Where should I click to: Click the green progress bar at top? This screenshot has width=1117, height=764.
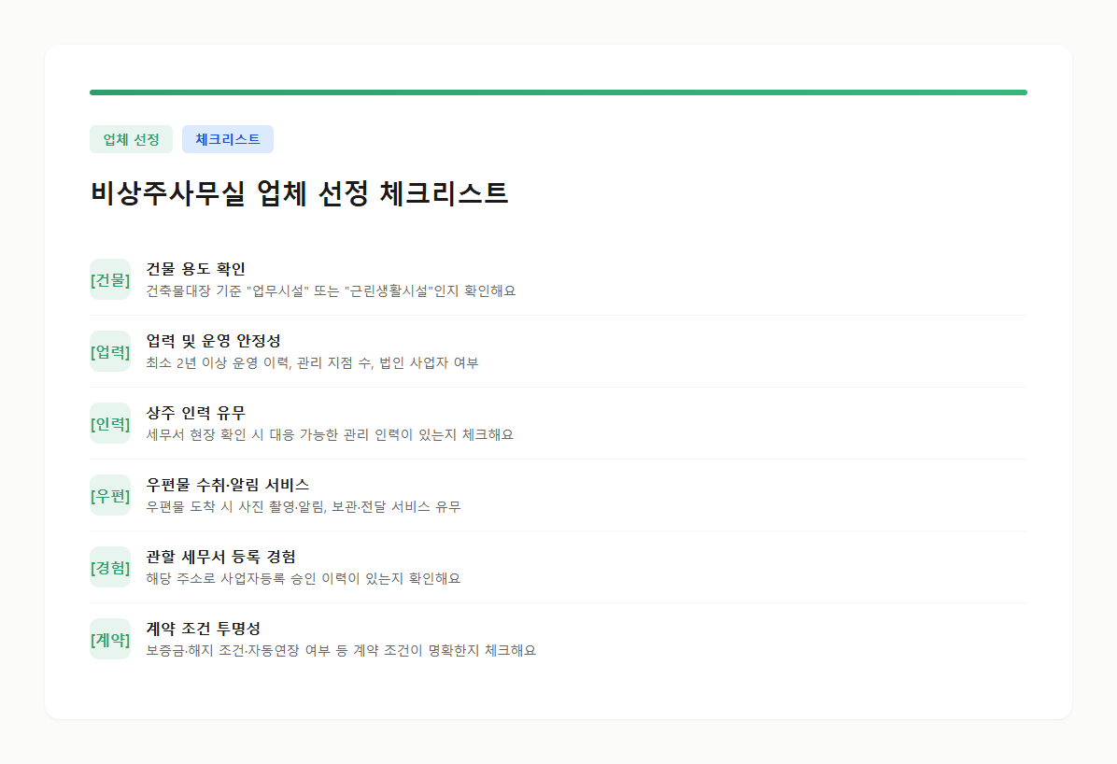pyautogui.click(x=558, y=91)
